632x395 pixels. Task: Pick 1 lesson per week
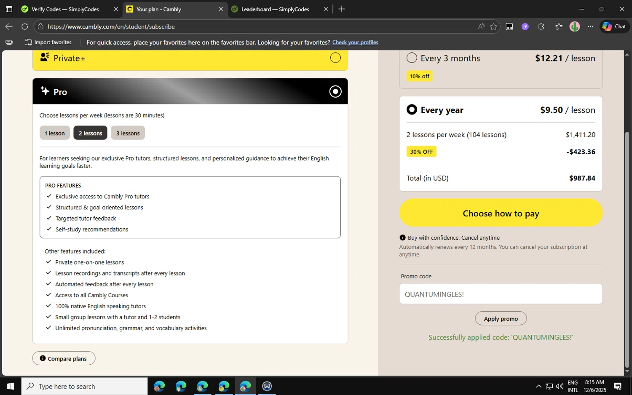(55, 133)
